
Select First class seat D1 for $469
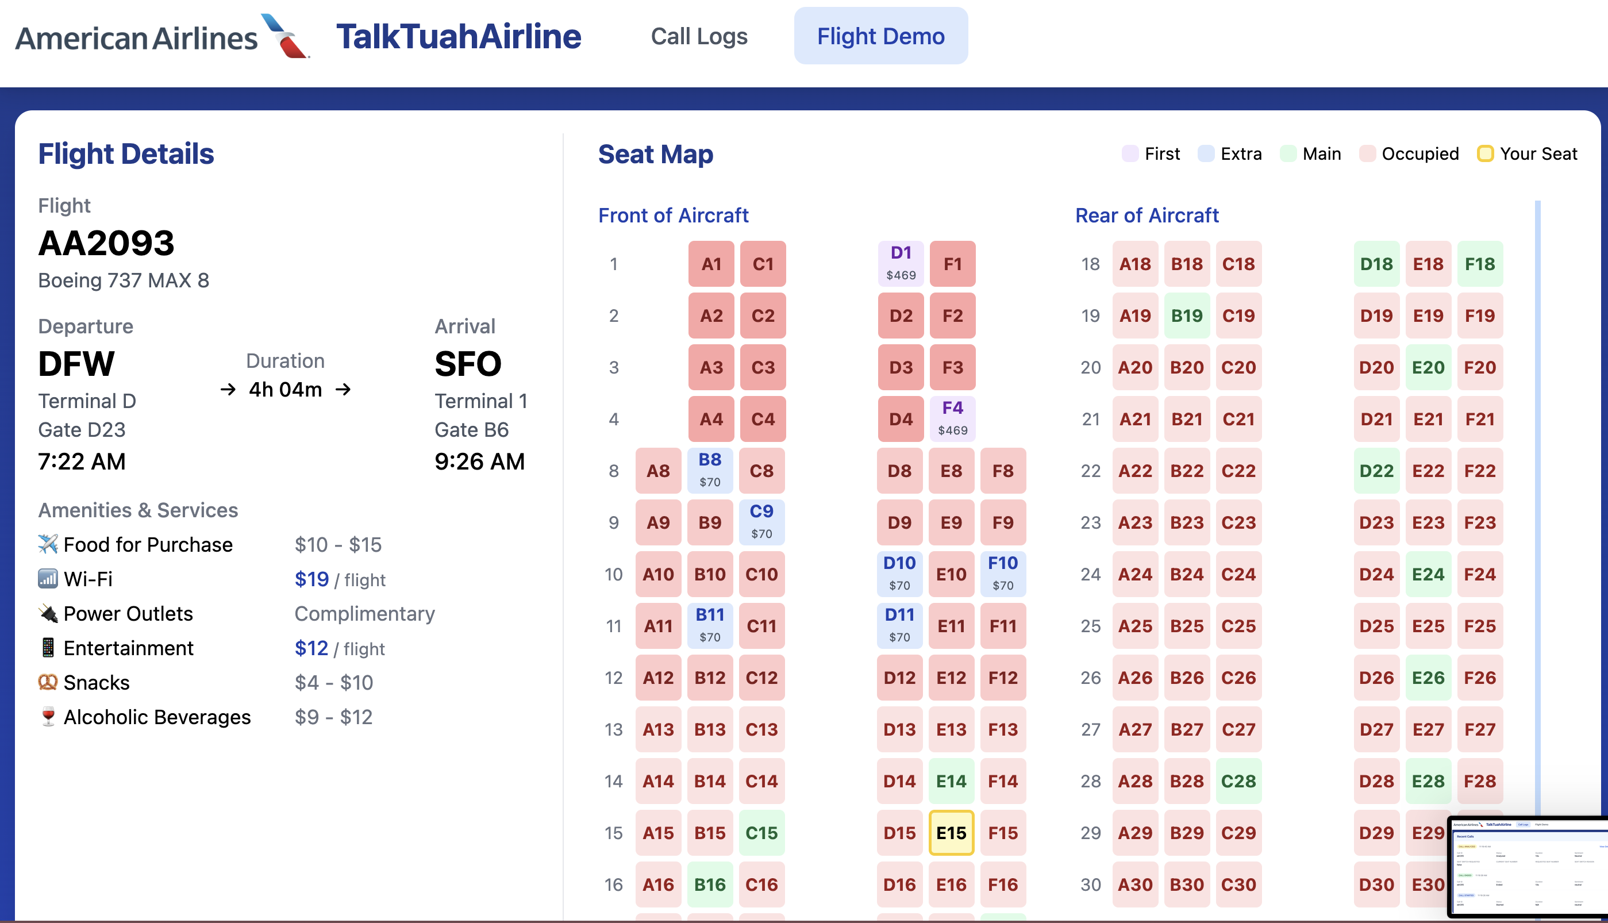tap(900, 263)
